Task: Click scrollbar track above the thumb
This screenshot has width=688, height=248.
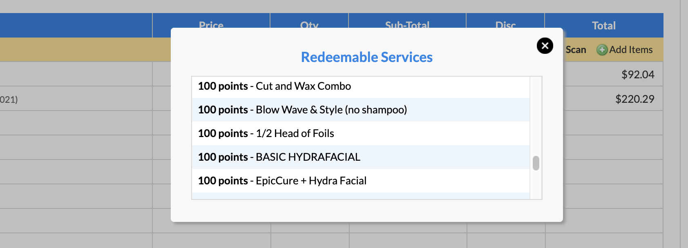Action: click(536, 116)
